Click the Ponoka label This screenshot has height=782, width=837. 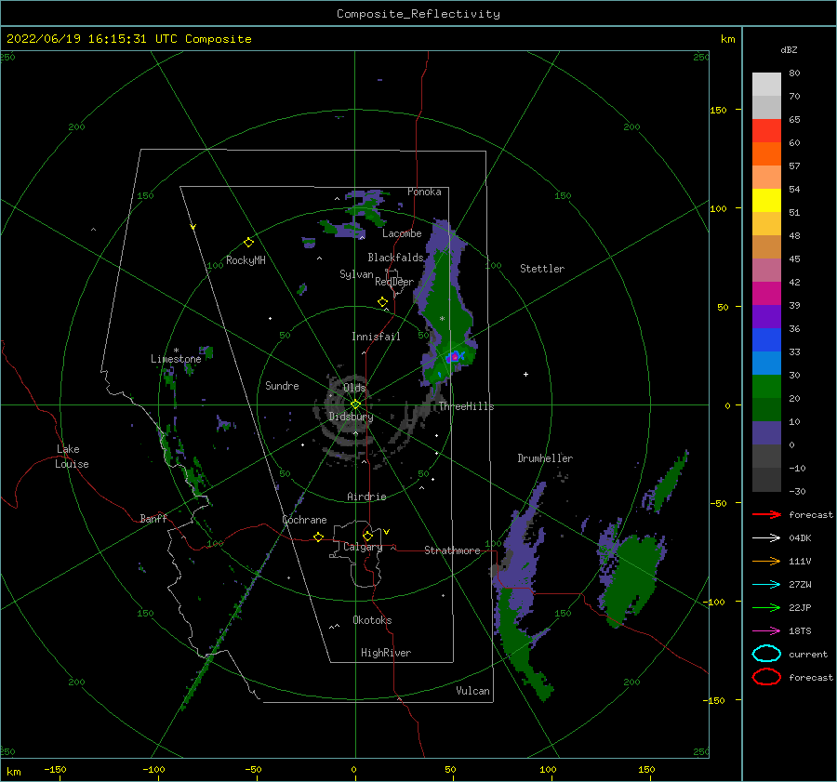(x=424, y=192)
